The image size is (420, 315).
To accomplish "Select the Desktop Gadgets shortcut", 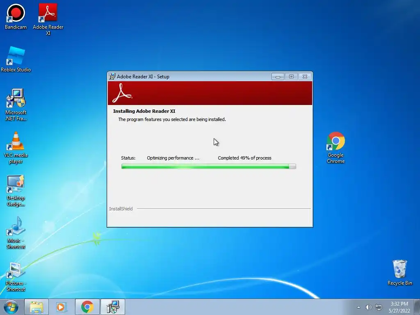I will [x=16, y=190].
